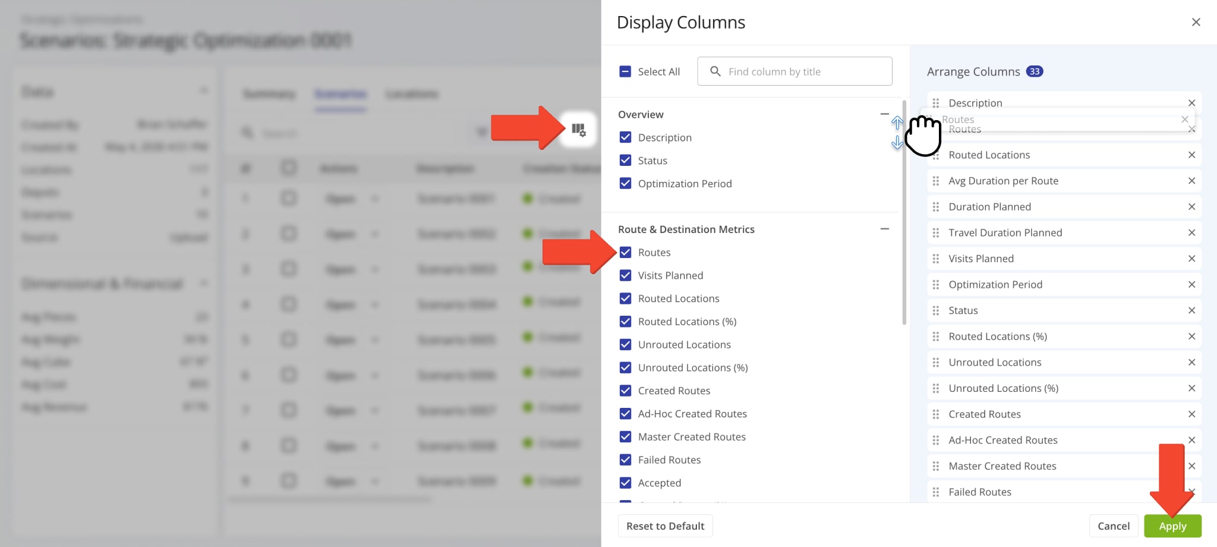Remove Description column from arrange list
The image size is (1217, 547).
[1191, 103]
